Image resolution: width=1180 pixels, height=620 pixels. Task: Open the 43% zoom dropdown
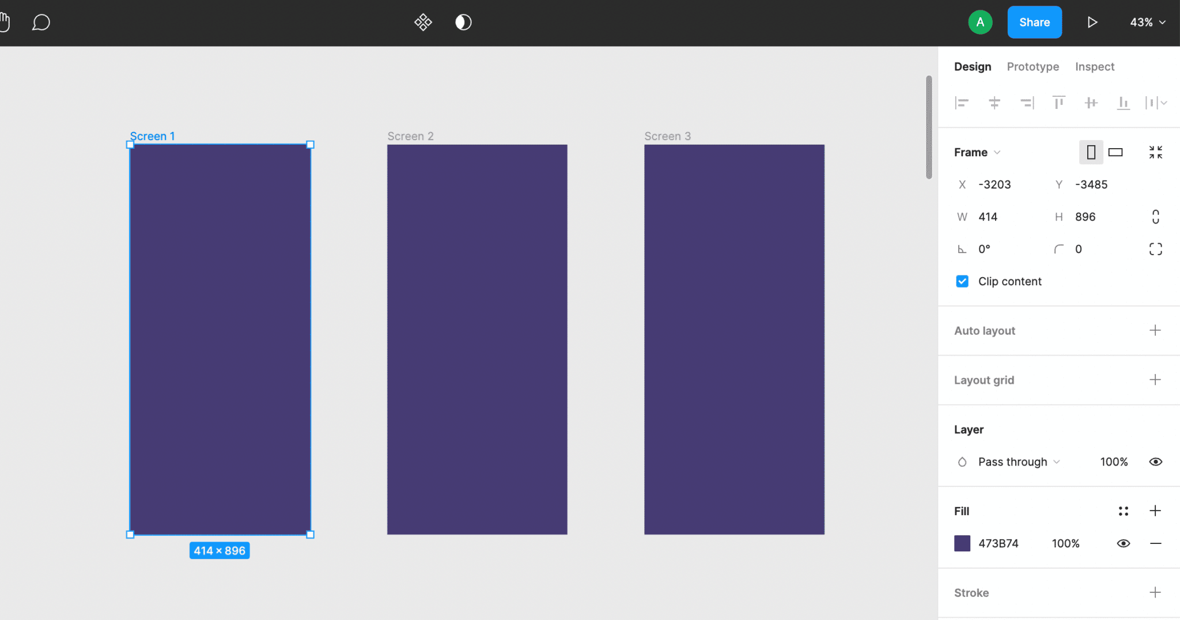(x=1147, y=22)
